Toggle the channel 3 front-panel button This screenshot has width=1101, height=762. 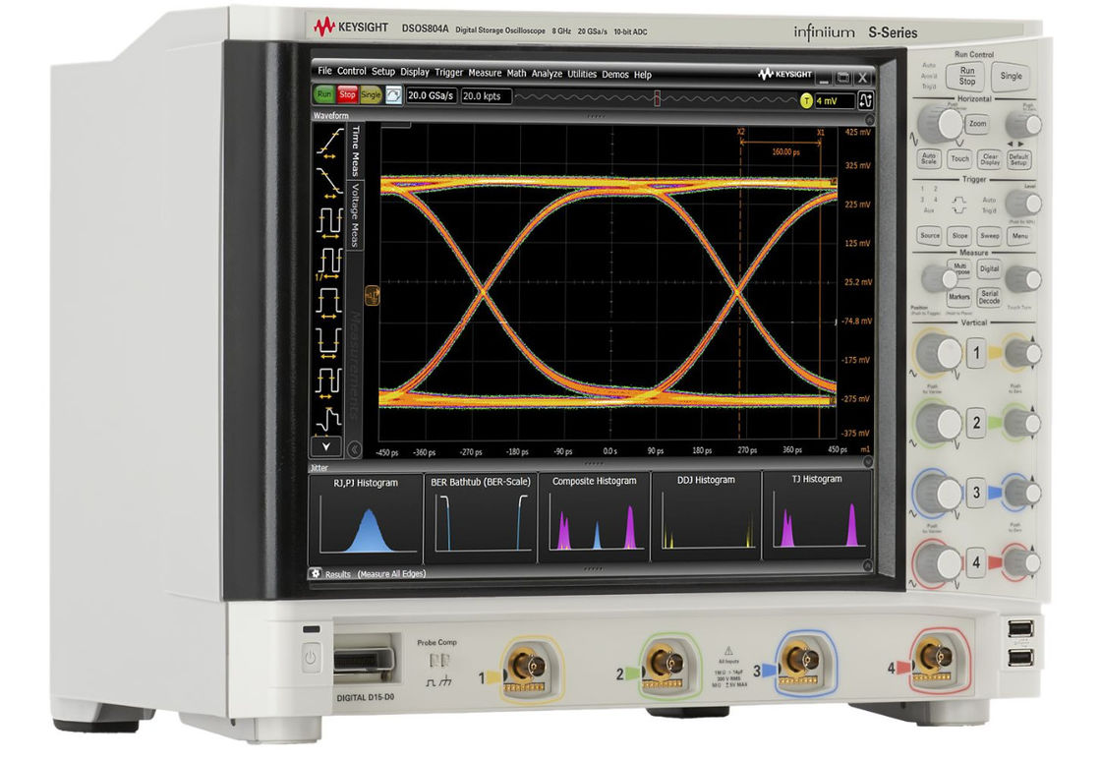[x=976, y=493]
